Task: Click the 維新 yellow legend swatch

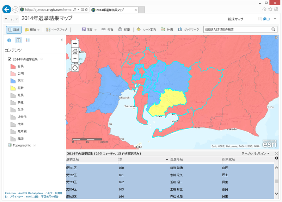Action: tap(13, 88)
